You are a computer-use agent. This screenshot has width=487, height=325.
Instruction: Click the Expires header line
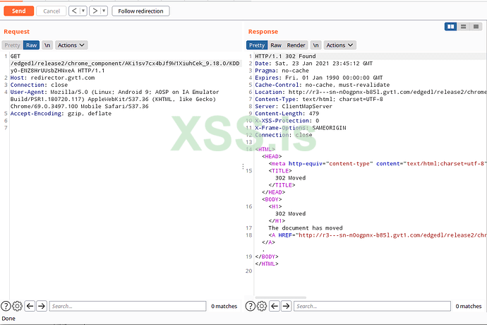point(318,78)
